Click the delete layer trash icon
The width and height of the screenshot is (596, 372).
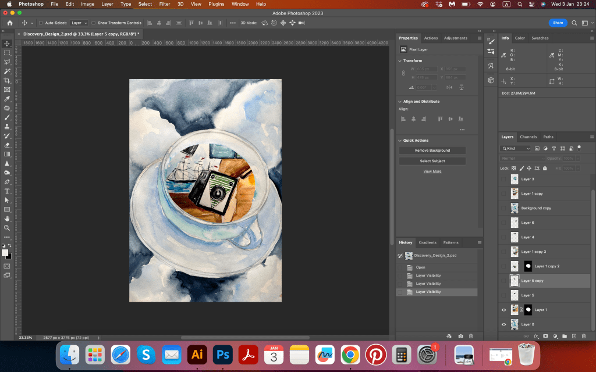tap(584, 336)
